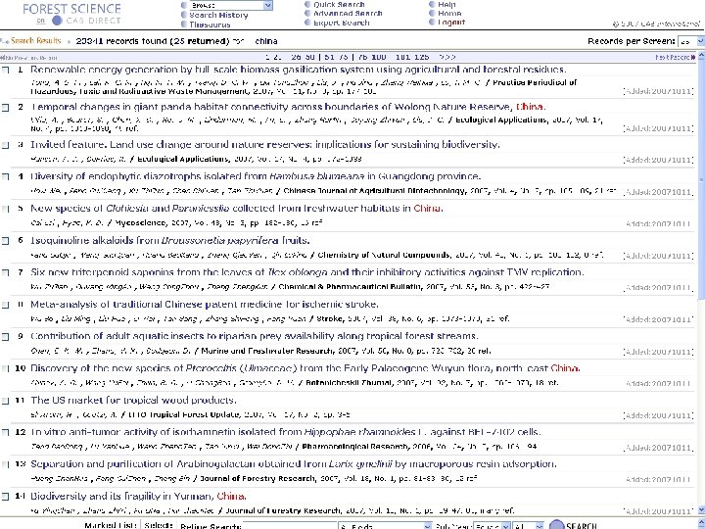Open record The US market for tropical wood products
705x529 pixels.
pyautogui.click(x=133, y=401)
